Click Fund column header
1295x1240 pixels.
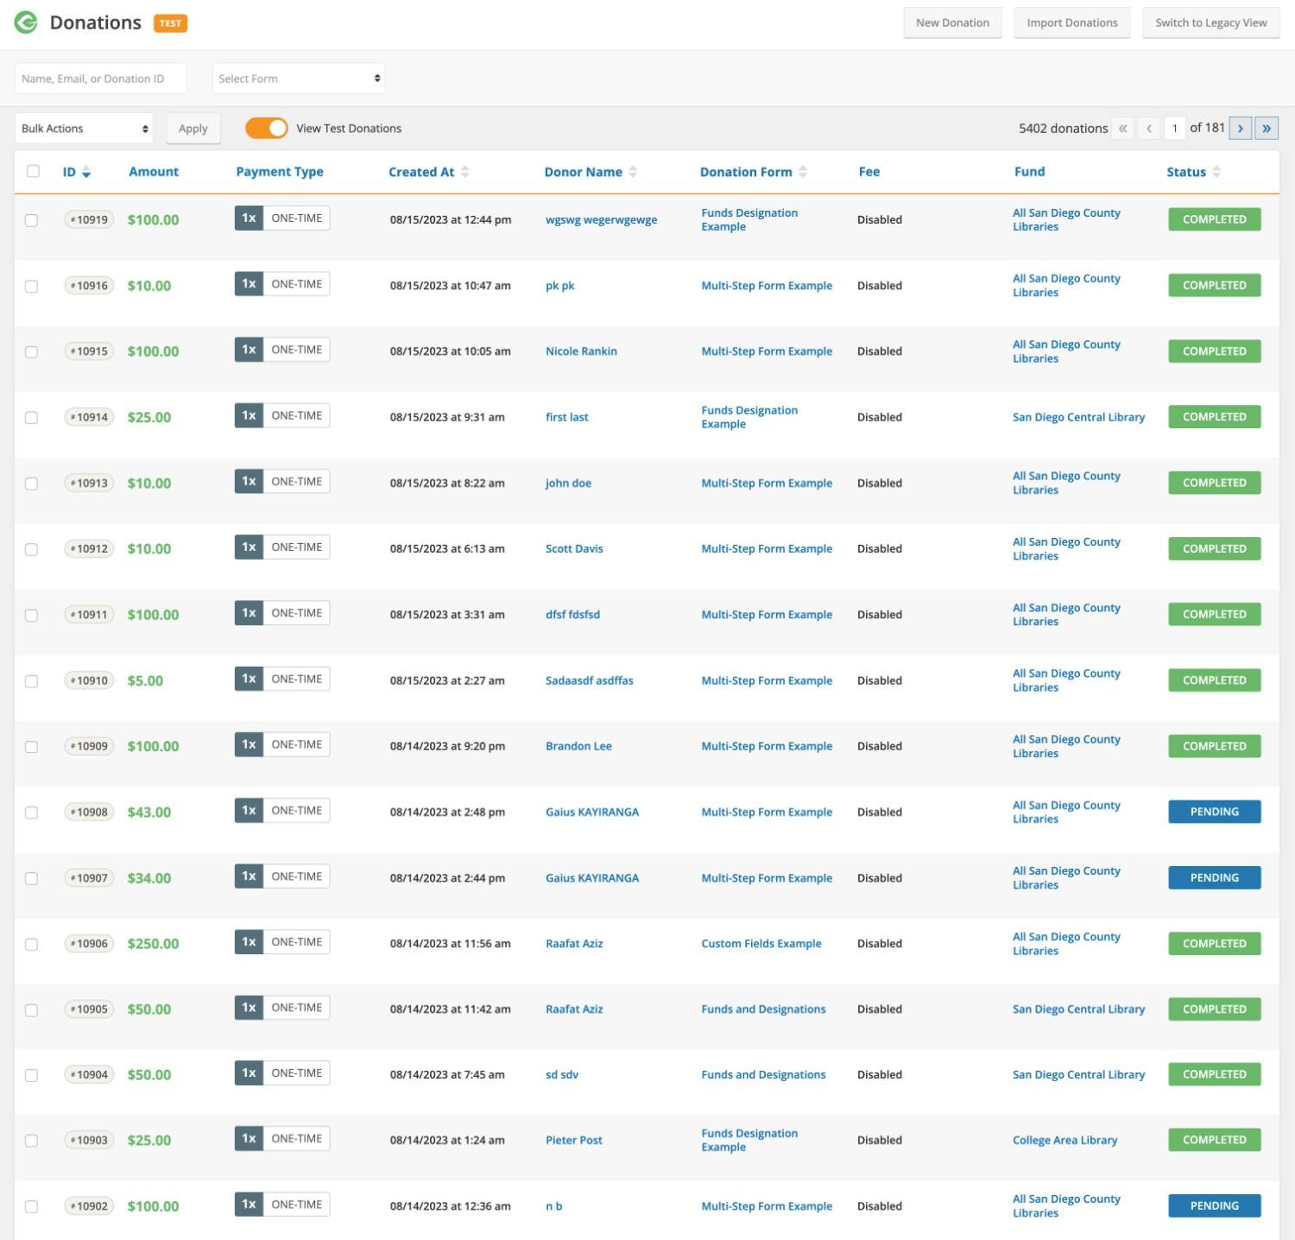1029,172
